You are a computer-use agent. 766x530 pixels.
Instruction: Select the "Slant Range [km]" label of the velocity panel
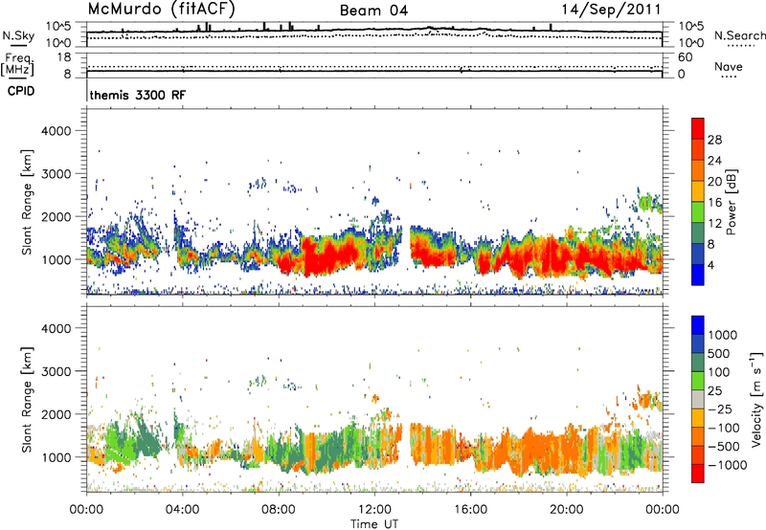coord(27,399)
